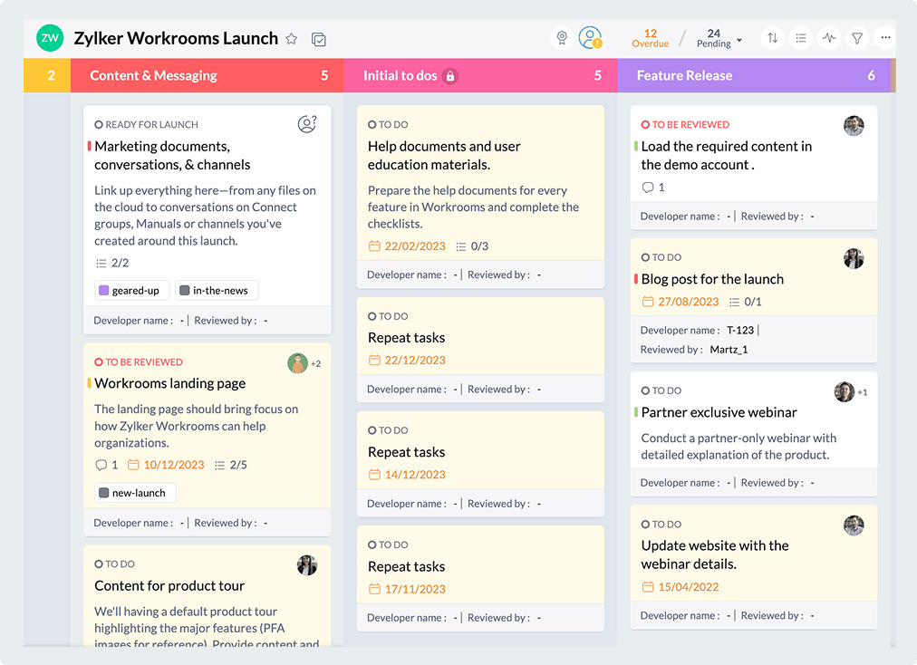
Task: Click the ZW project avatar logo
Action: 50,38
